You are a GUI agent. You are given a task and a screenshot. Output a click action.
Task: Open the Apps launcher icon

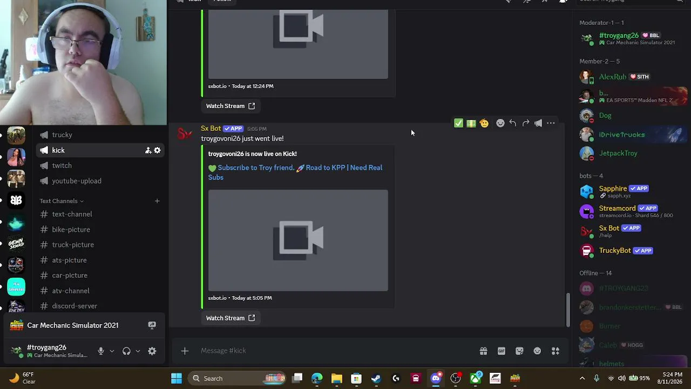point(555,351)
